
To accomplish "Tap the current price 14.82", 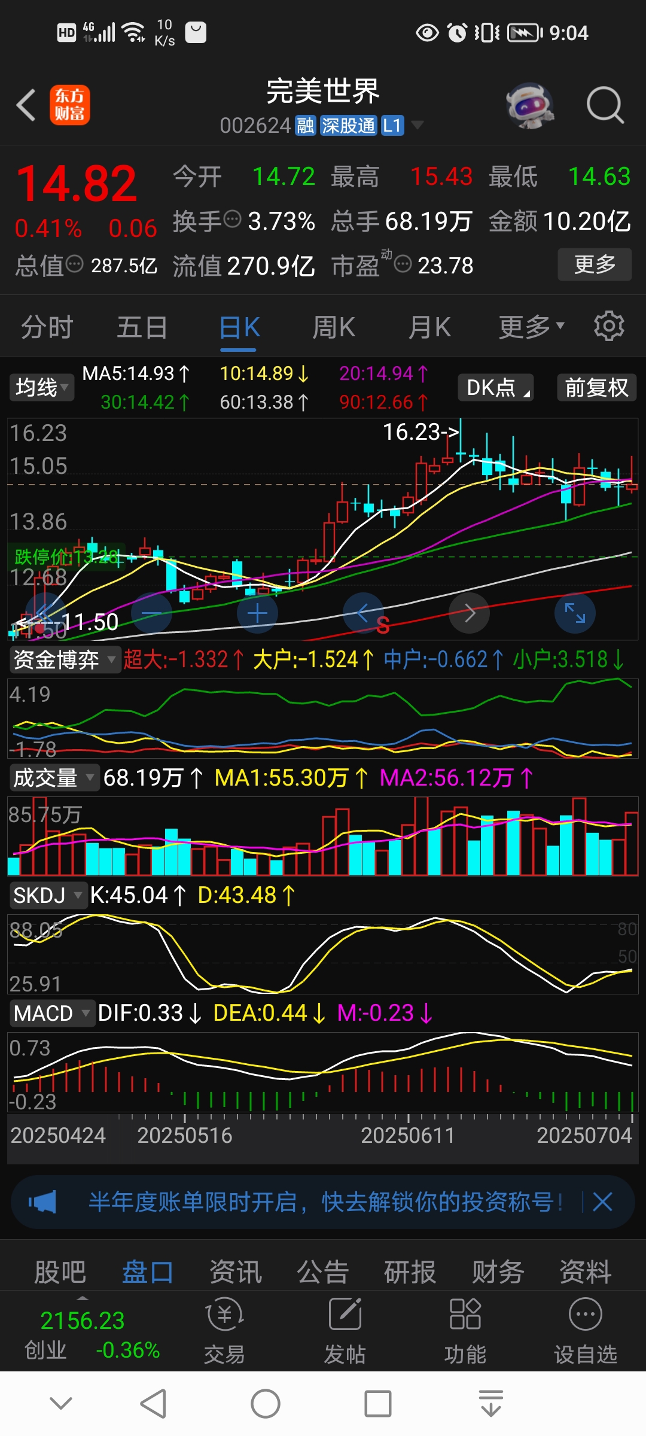I will [x=77, y=183].
